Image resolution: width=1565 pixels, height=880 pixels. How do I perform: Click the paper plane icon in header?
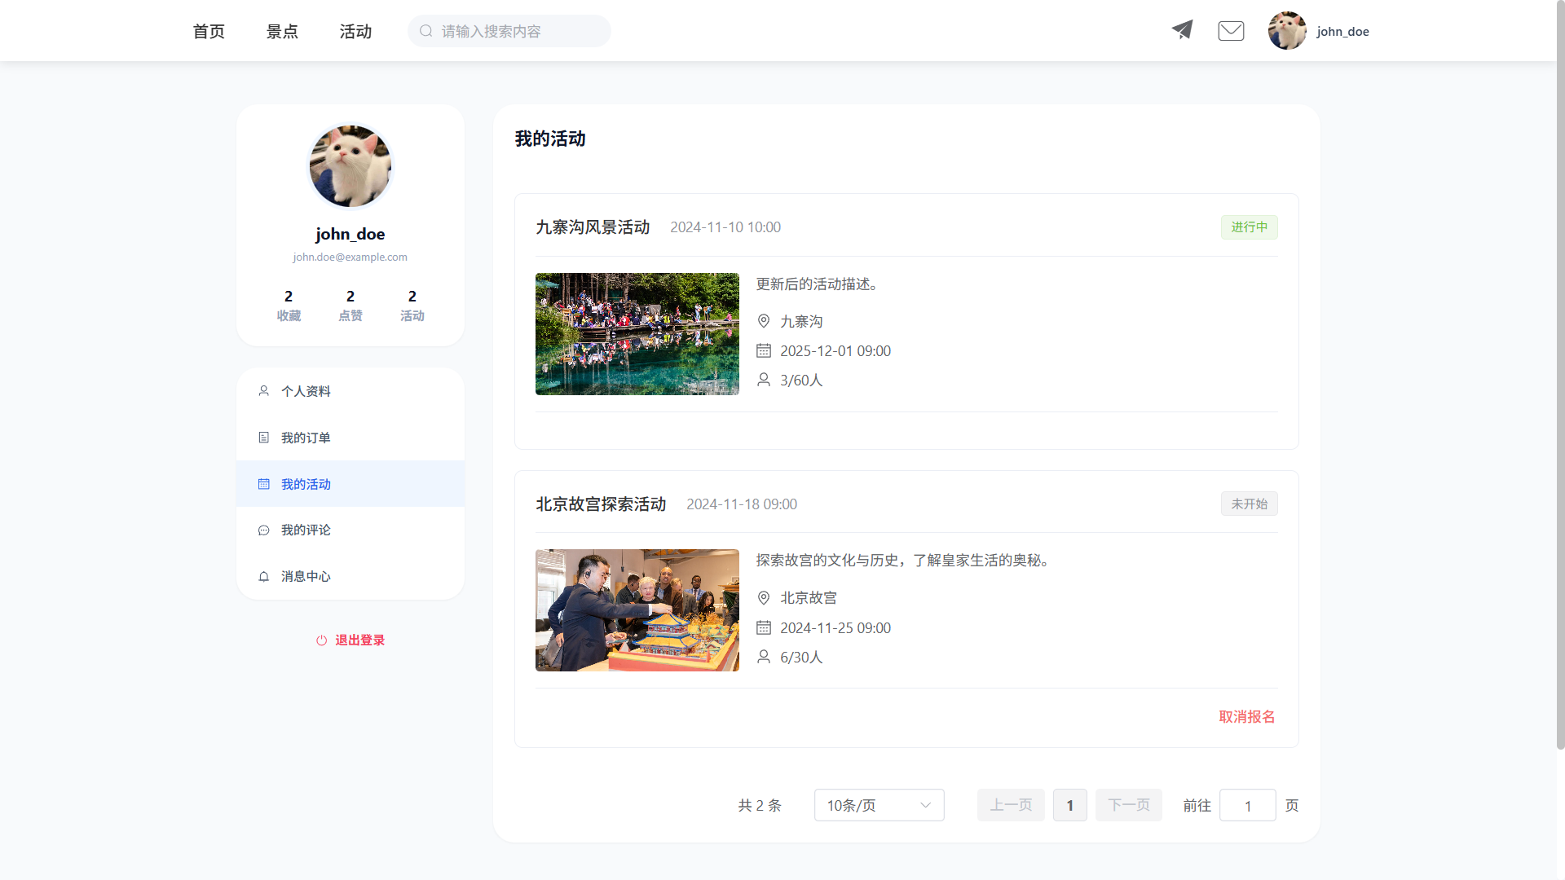click(x=1182, y=30)
